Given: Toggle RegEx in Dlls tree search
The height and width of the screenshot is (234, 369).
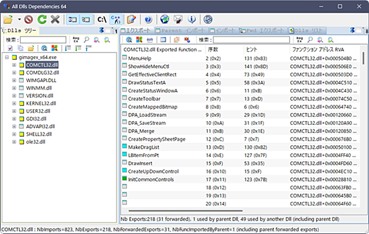Looking at the screenshot, I should point(76,40).
